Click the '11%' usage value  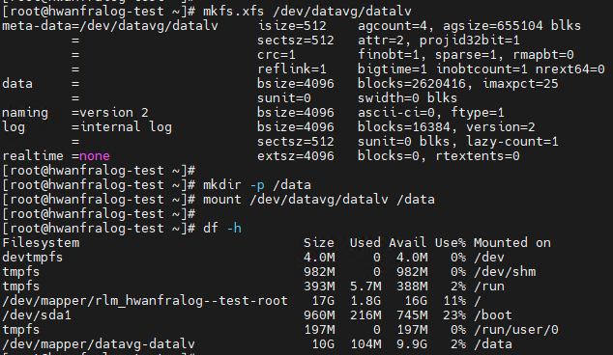[453, 300]
